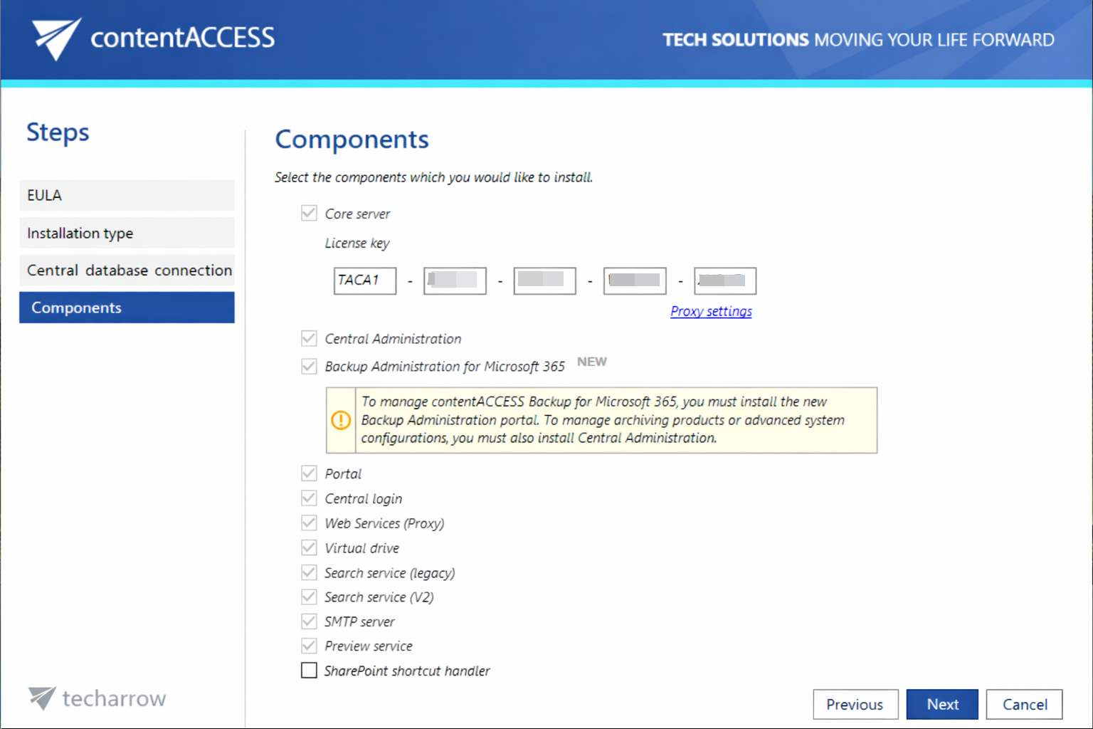Select the Components step in sidebar
Screen dimensions: 1093x729
point(127,308)
